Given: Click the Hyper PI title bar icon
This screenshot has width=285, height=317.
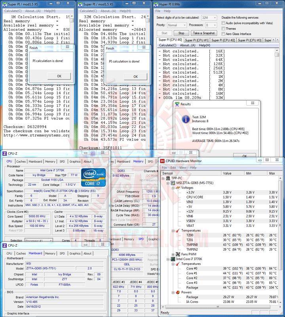Looking at the screenshot, I should 156,4.
